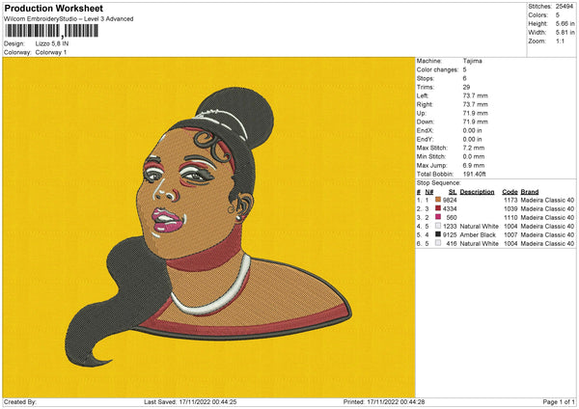Click the dark red swatch for stitch count 4334
579x409 pixels.
[x=438, y=208]
